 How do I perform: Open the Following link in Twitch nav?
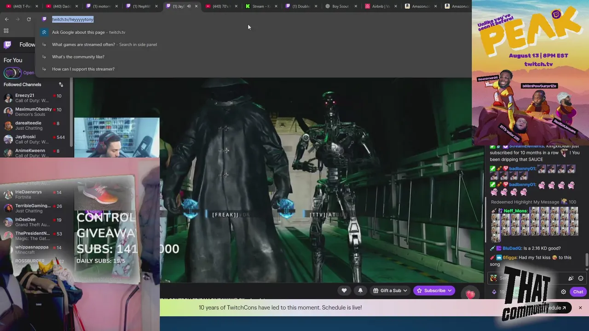pyautogui.click(x=27, y=45)
